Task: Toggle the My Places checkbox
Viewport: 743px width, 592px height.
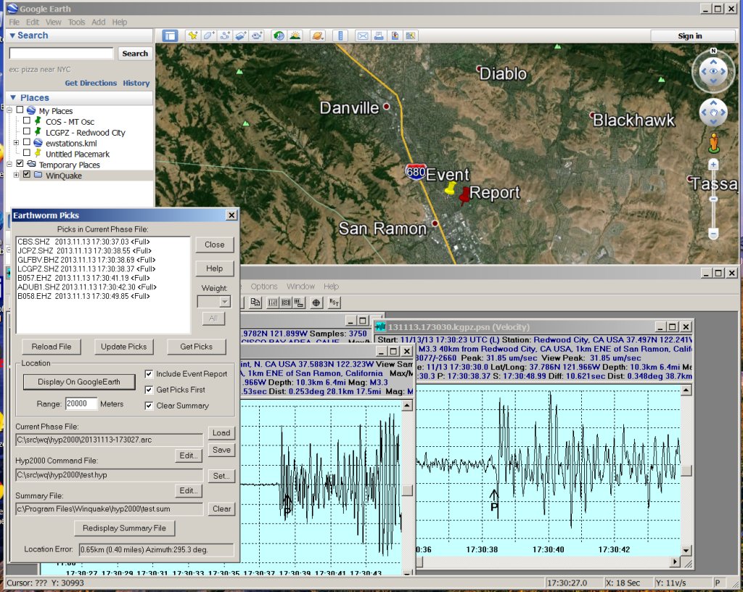Action: [x=20, y=110]
